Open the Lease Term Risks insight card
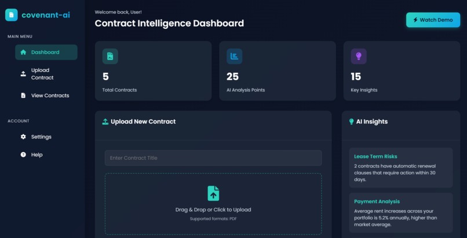467x238 pixels. coord(401,168)
